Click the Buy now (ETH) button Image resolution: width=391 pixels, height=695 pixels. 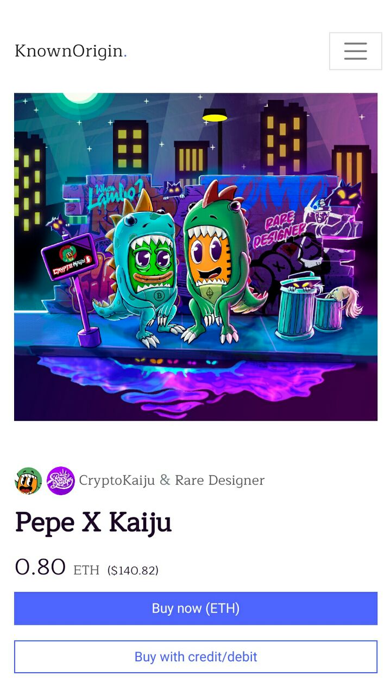click(195, 608)
